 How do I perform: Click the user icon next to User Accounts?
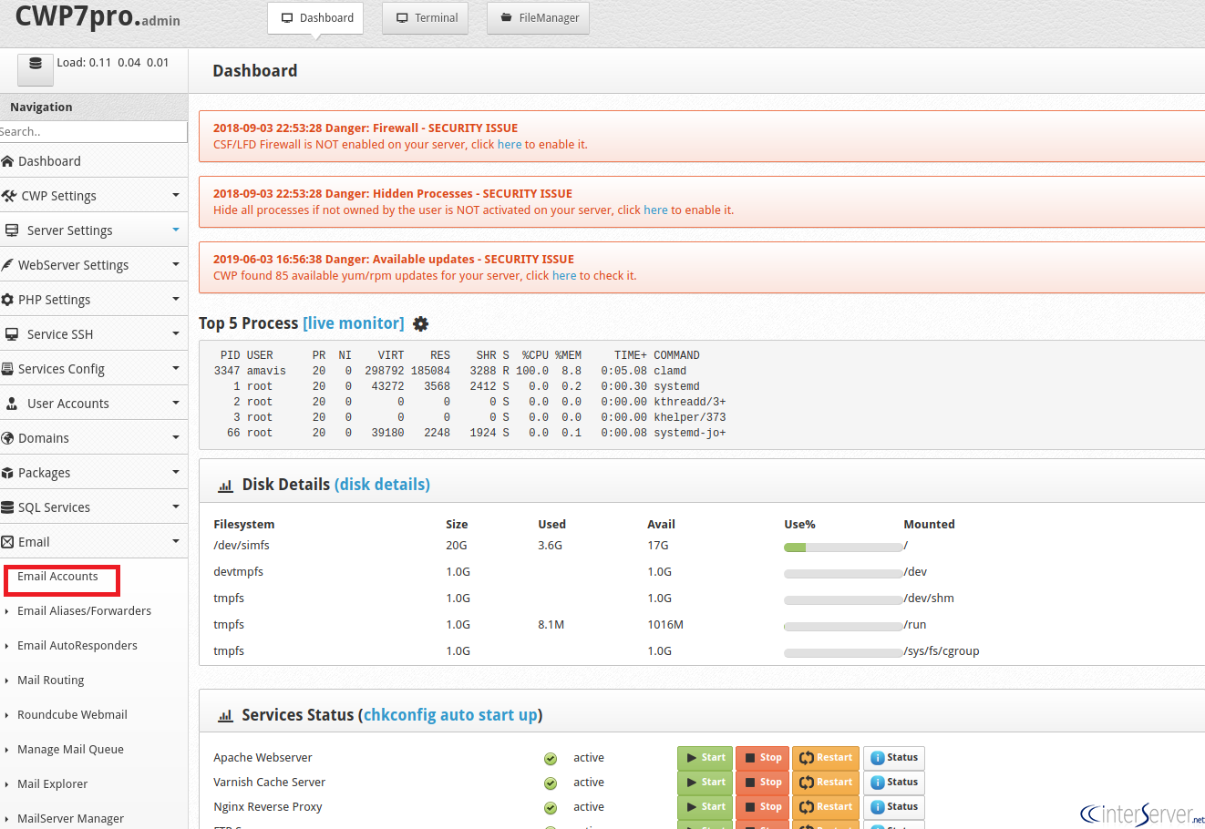point(11,404)
